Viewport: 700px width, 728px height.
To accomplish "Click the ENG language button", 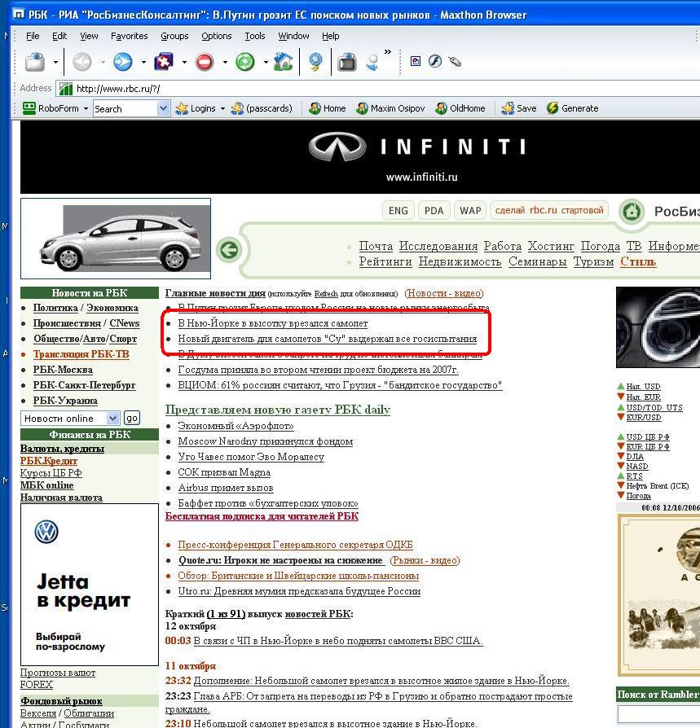I will point(398,210).
